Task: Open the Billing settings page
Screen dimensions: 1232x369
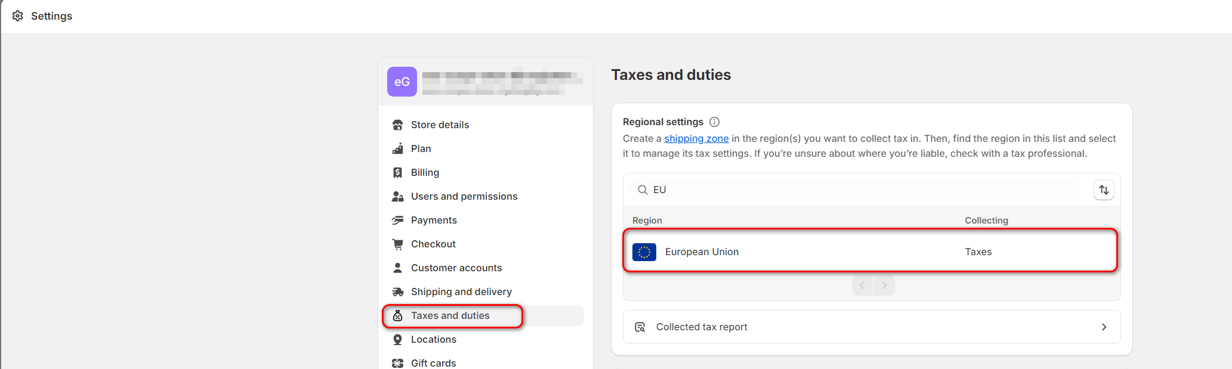Action: [425, 172]
